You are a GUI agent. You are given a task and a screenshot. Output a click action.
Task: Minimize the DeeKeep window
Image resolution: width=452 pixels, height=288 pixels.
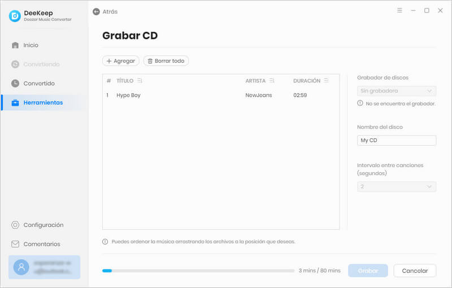click(413, 10)
